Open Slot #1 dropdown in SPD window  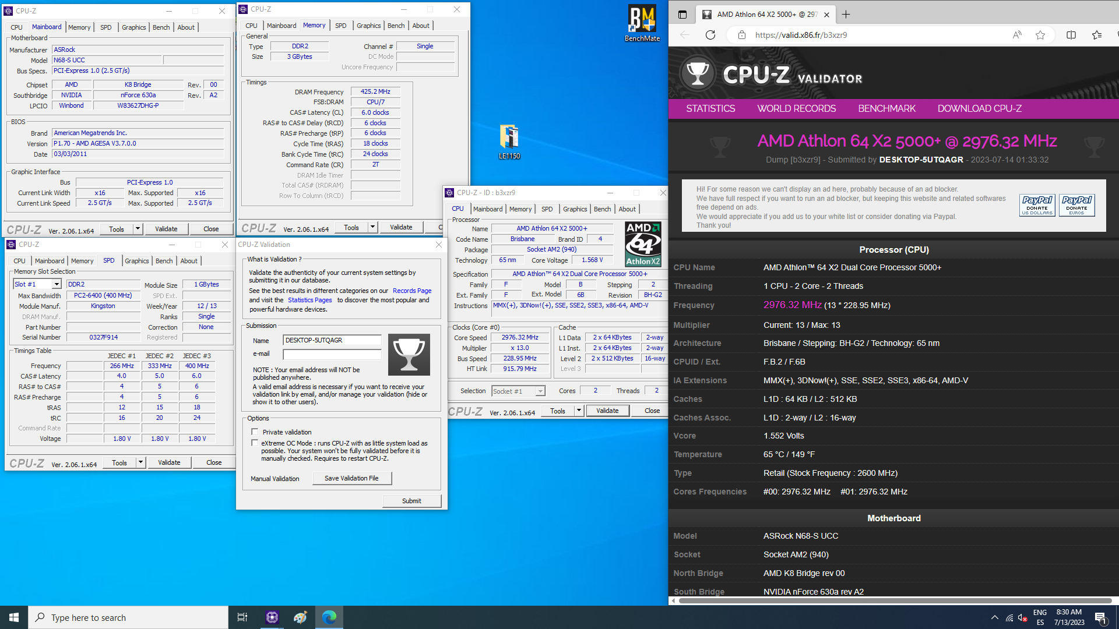57,284
